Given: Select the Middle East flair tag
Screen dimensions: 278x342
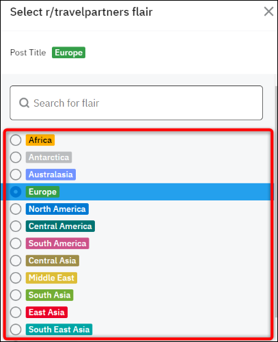Looking at the screenshot, I should [x=51, y=278].
